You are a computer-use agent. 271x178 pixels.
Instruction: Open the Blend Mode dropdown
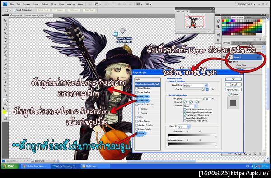195,86
